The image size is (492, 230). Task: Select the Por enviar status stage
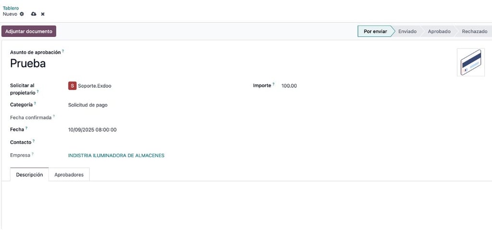coord(375,31)
